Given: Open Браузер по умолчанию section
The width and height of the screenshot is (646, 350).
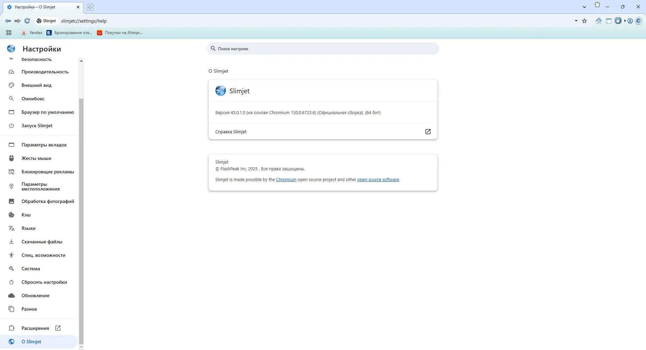Looking at the screenshot, I should [x=39, y=112].
